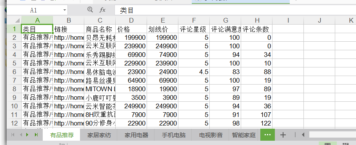
Task: Click the formula bar containing 类目
Action: pos(235,10)
